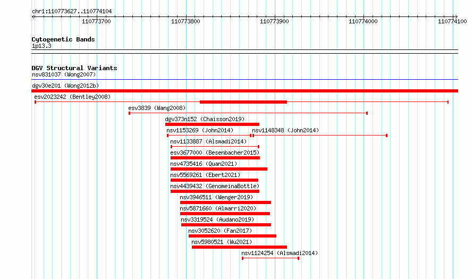The height and width of the screenshot is (279, 473).
Task: Open nsv5569261 (Ebert2021) label
Action: (x=205, y=175)
